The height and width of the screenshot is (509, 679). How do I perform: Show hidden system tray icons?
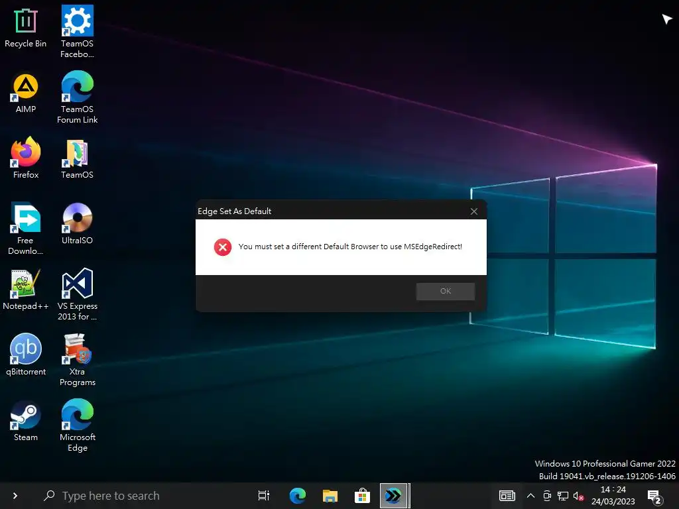tap(530, 496)
